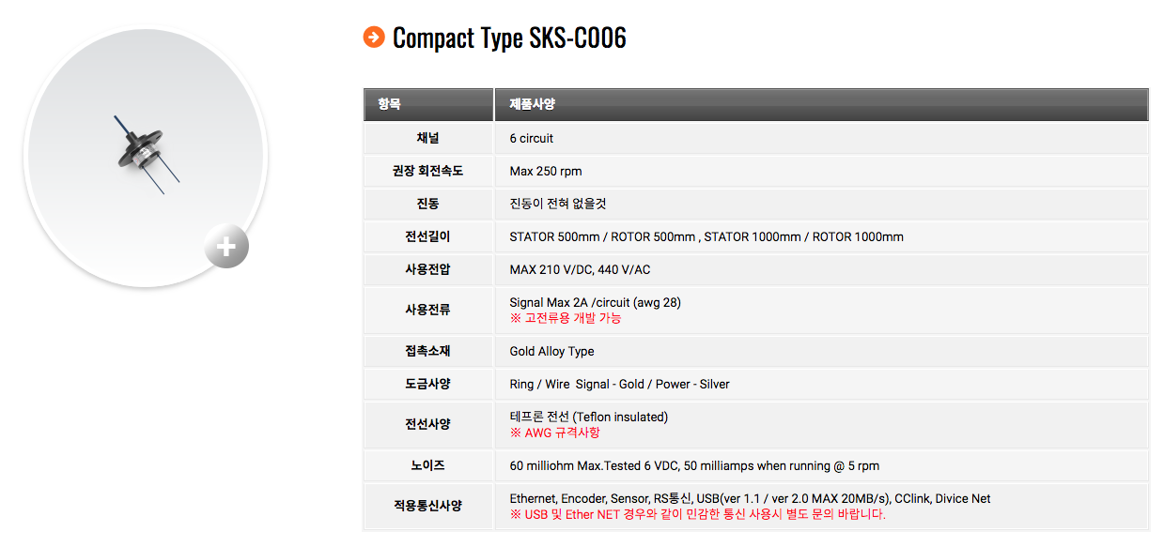Image resolution: width=1164 pixels, height=547 pixels.
Task: Select the 제품사양 column header
Action: pyautogui.click(x=532, y=104)
